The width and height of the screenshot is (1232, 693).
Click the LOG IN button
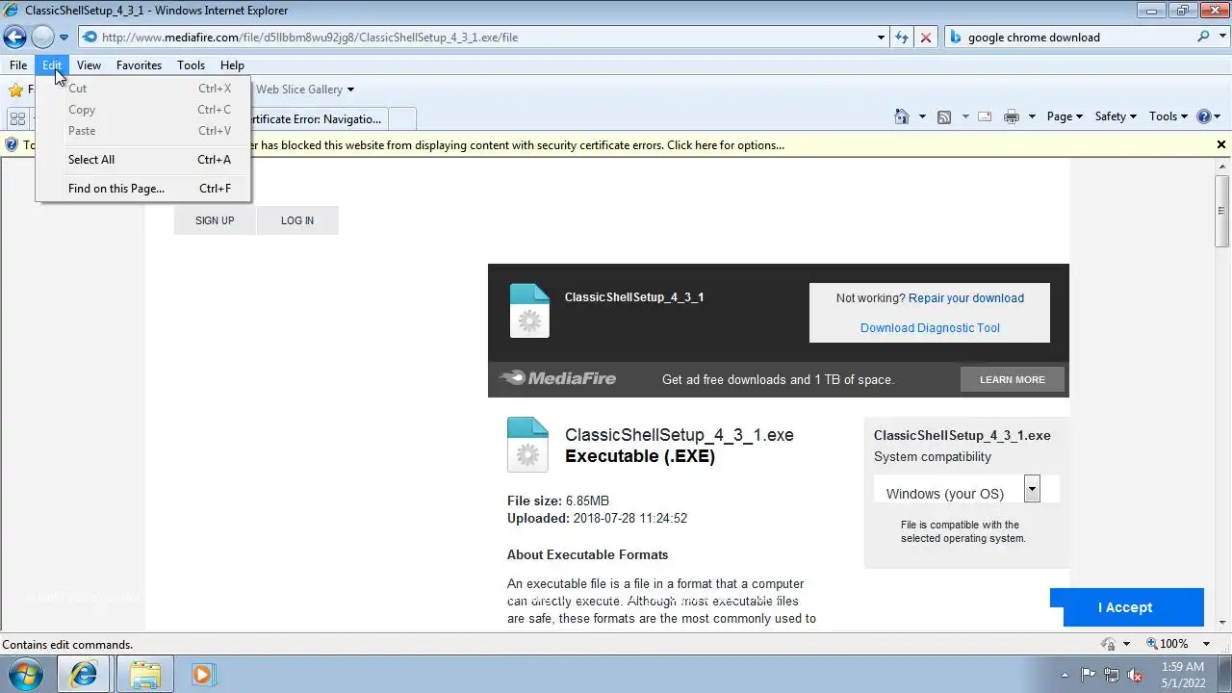click(x=297, y=220)
